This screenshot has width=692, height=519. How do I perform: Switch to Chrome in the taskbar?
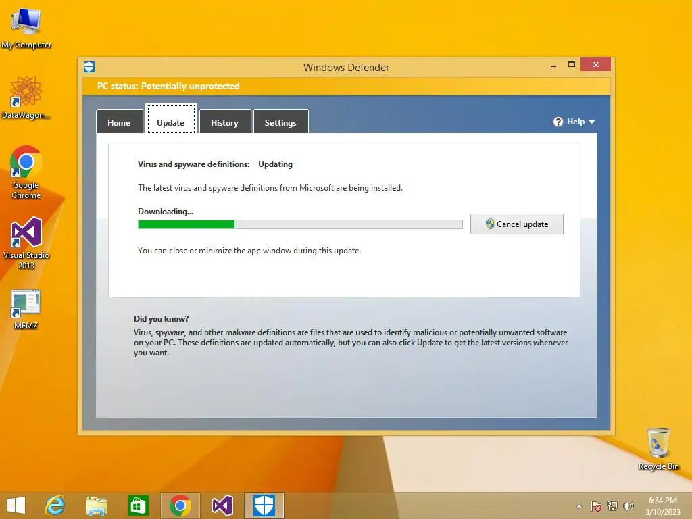(x=180, y=505)
